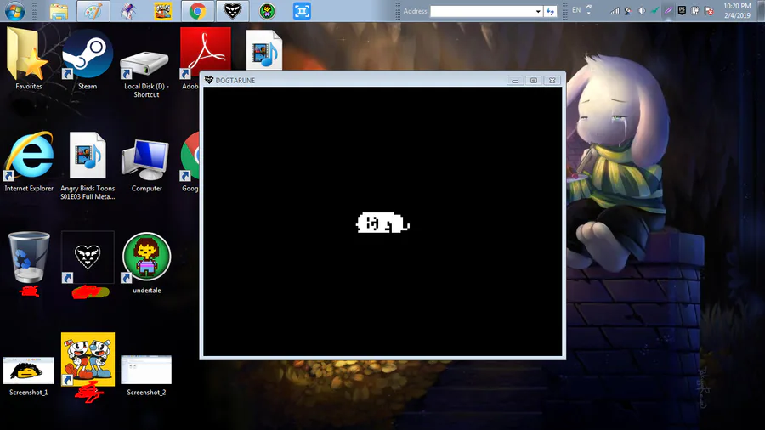The height and width of the screenshot is (430, 765).
Task: Click Show desktop strip beside clock
Action: (x=760, y=11)
